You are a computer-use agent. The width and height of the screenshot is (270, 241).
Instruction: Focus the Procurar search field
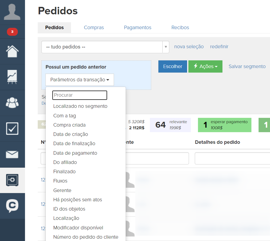tap(80, 95)
